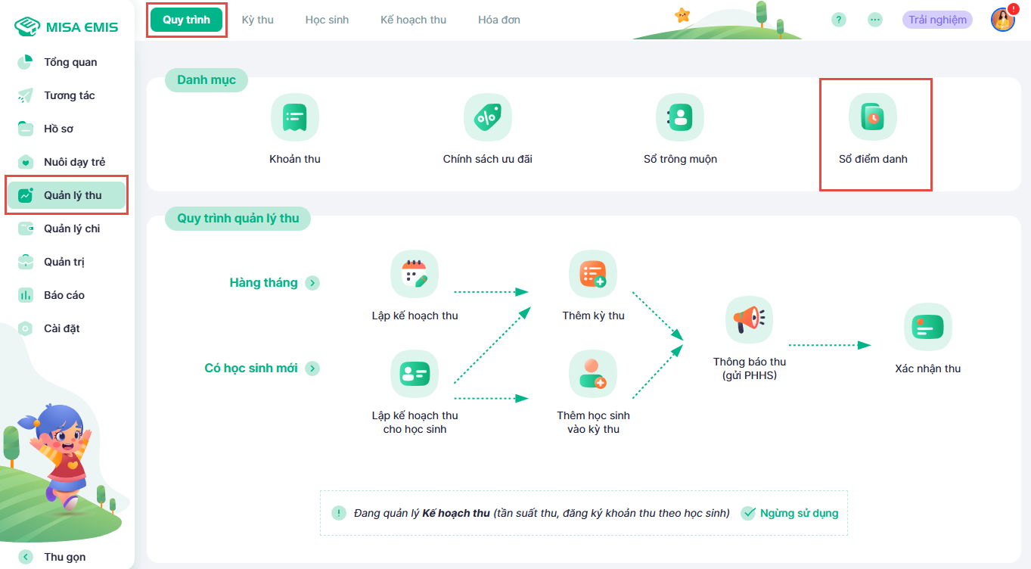
Task: Go to Báo cáo in sidebar
Action: coord(64,295)
